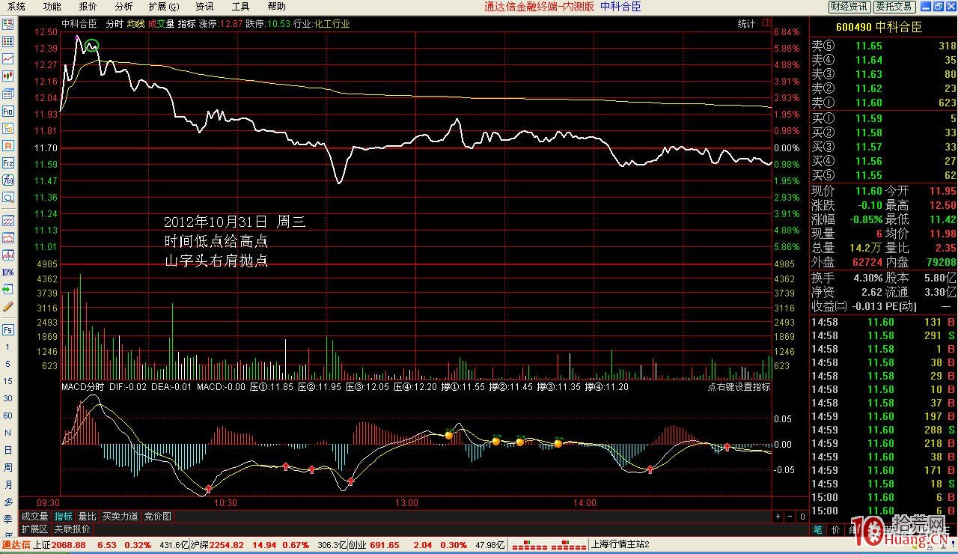Open the checklist icon atop the left sidebar
The image size is (958, 554).
(8, 25)
